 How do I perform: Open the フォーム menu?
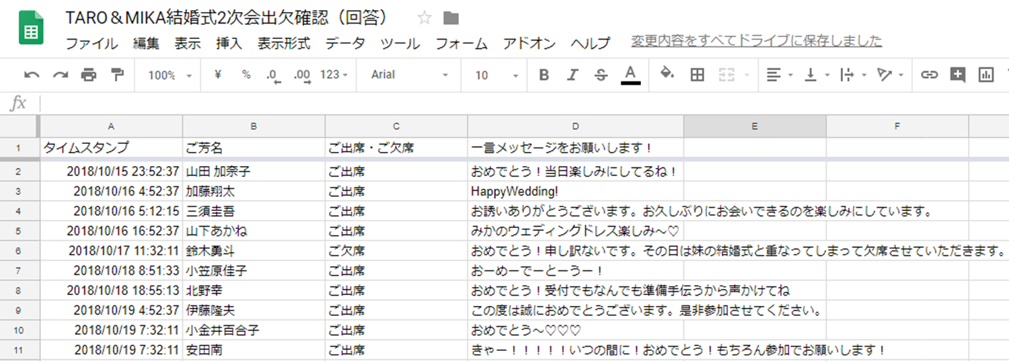[461, 44]
